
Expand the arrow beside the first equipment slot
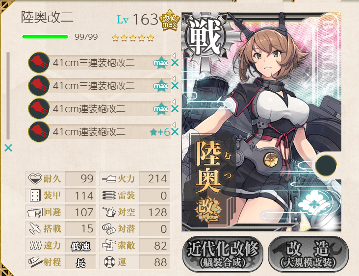[x=174, y=55]
